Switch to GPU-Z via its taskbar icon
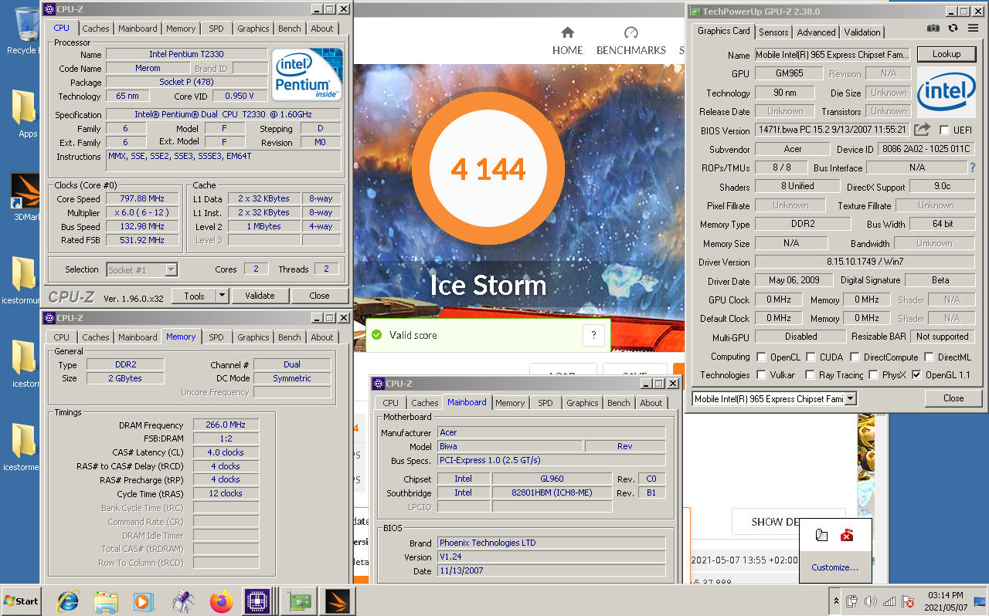This screenshot has width=989, height=616. [298, 601]
